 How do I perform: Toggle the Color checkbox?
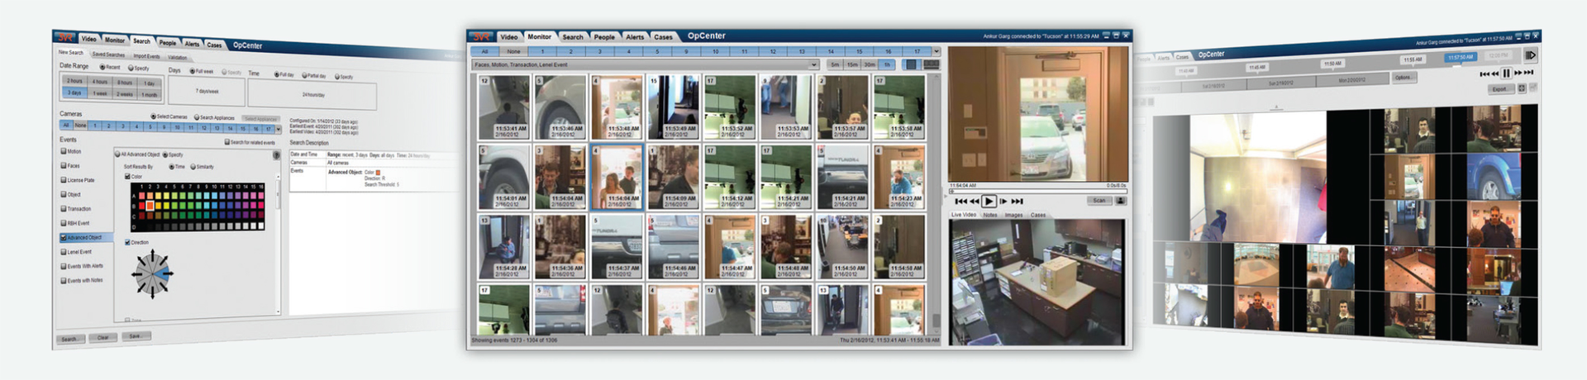tap(127, 176)
